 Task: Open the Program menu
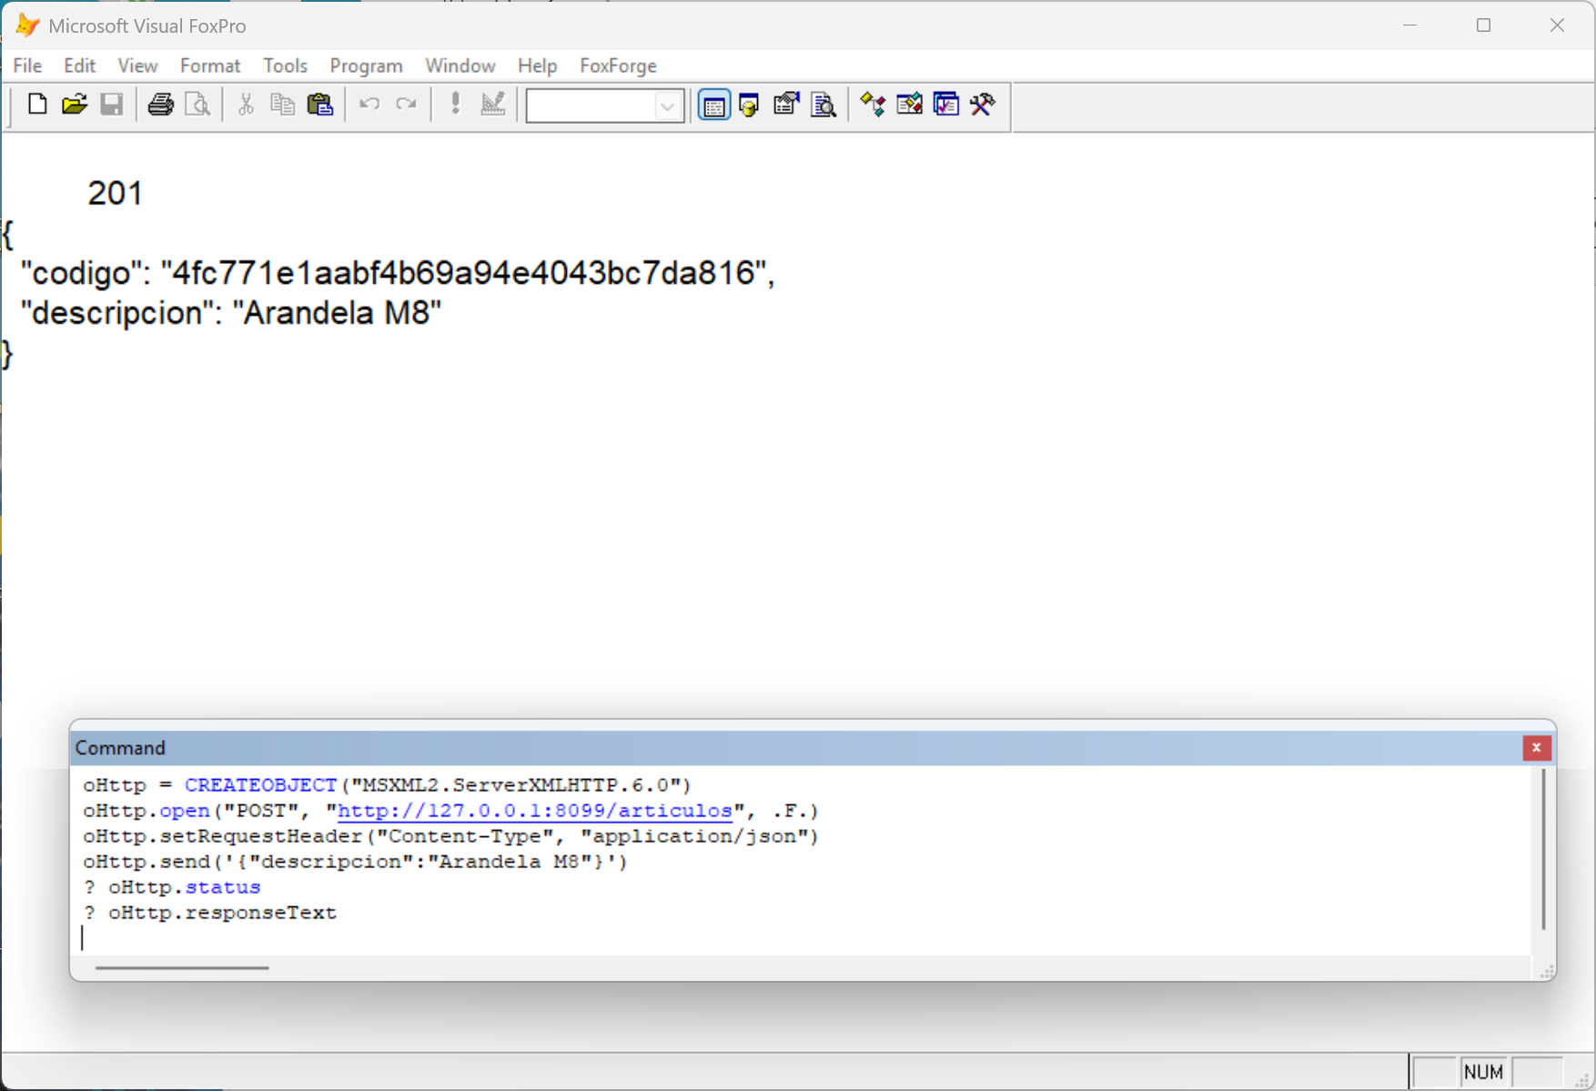click(366, 66)
